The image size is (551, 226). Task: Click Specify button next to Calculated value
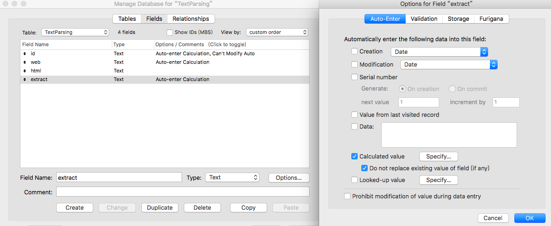(439, 156)
